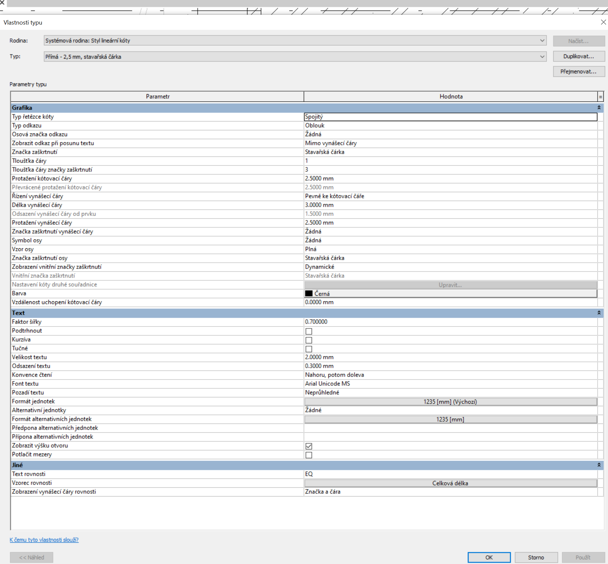The height and width of the screenshot is (564, 608).
Task: Open the Rodina dropdown list
Action: pos(542,41)
